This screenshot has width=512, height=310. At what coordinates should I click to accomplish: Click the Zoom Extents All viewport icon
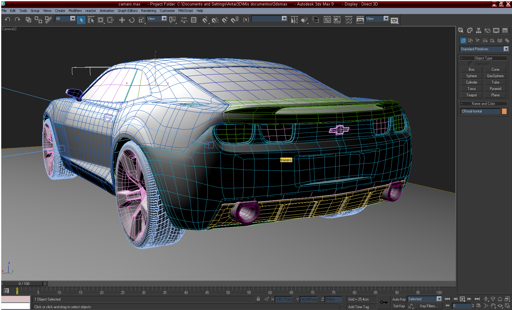(507, 299)
